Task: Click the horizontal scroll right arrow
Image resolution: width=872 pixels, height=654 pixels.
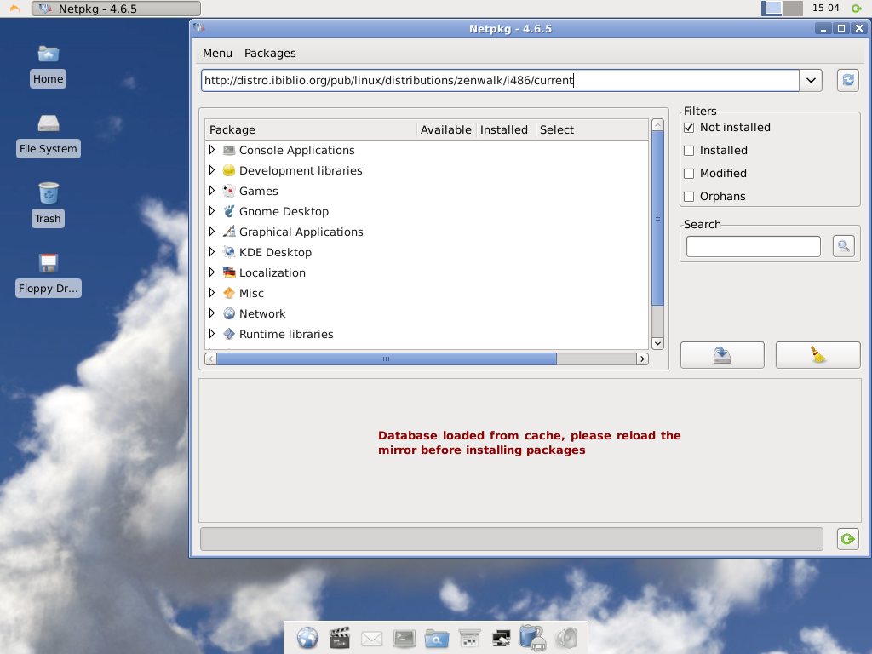Action: point(642,359)
